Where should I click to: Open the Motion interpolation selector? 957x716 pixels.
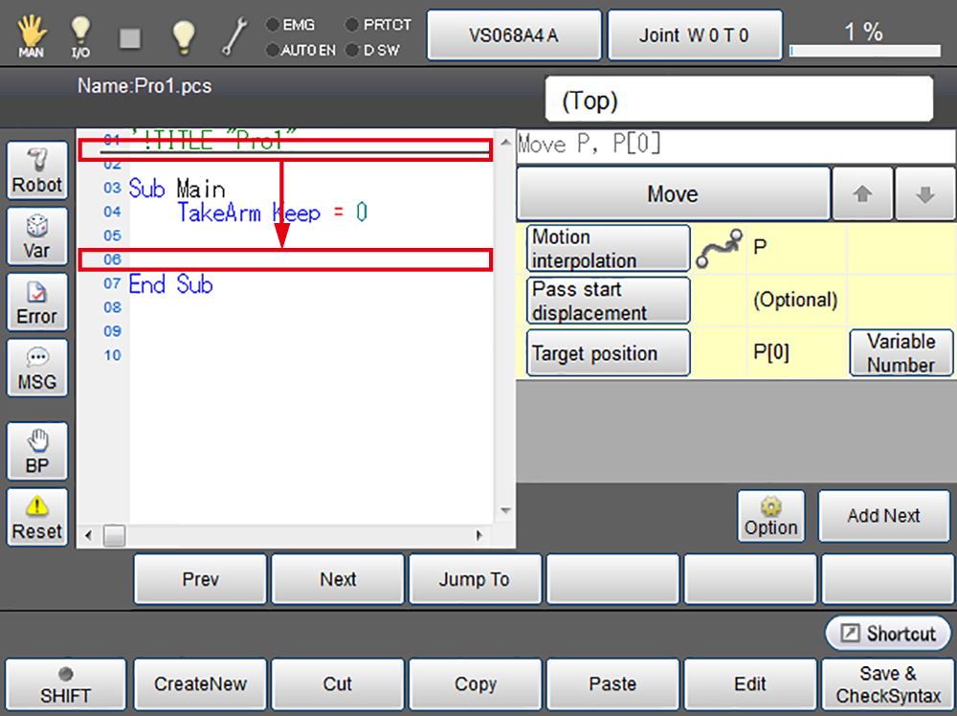pyautogui.click(x=608, y=249)
